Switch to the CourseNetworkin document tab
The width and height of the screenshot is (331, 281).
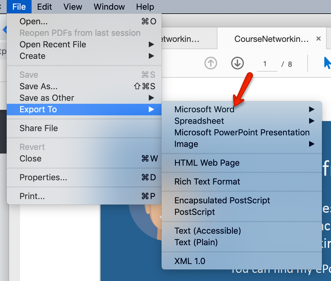[x=271, y=39]
